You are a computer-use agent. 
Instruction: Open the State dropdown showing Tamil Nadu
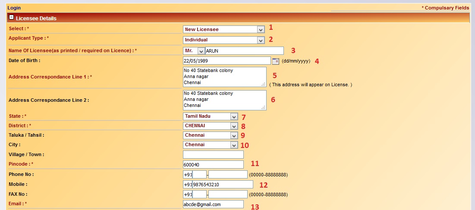[210, 116]
